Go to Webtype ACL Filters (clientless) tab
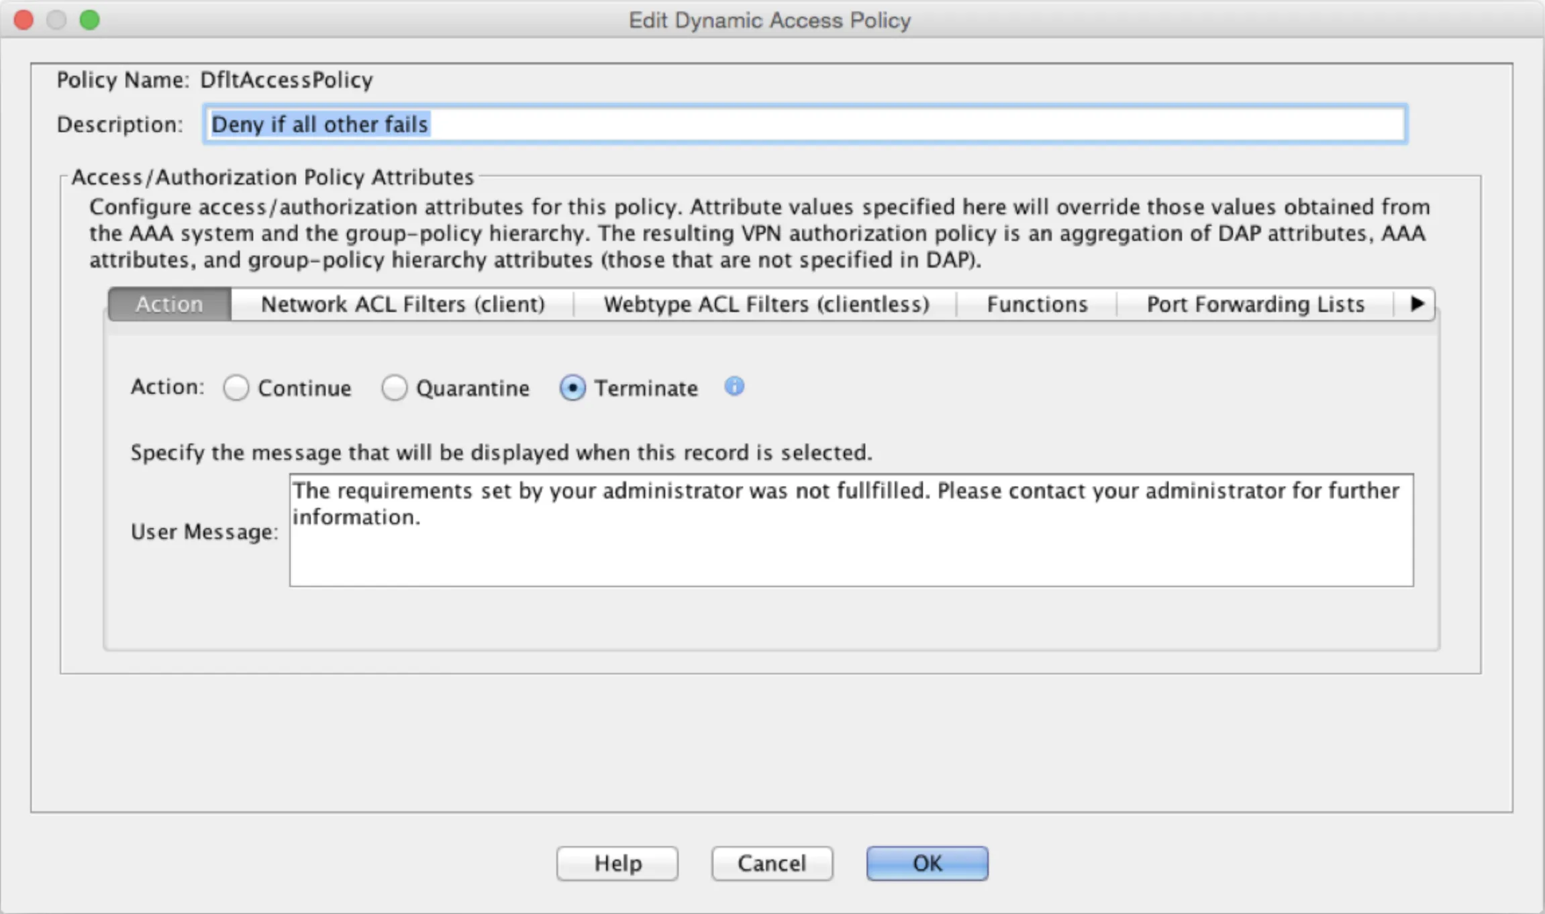Screen dimensions: 1545x914 click(x=766, y=304)
